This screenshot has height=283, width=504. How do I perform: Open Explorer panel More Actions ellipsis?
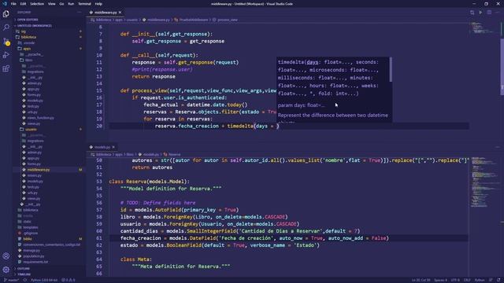pyautogui.click(x=80, y=13)
